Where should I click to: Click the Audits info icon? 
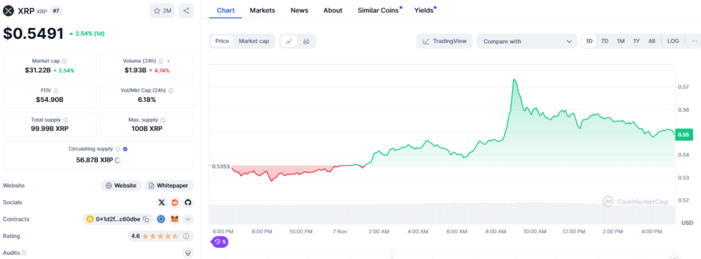[24, 254]
